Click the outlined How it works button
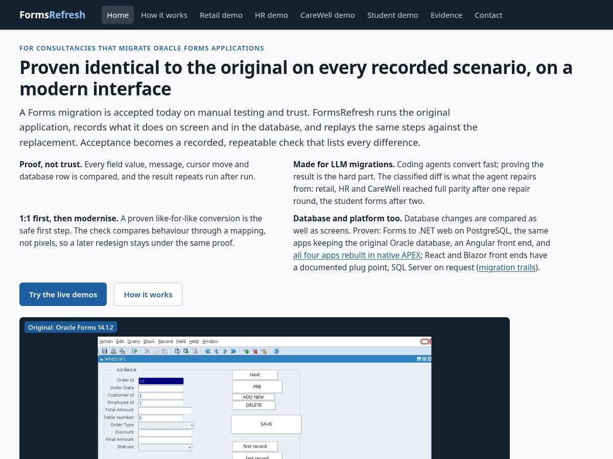The height and width of the screenshot is (459, 613). pos(148,294)
